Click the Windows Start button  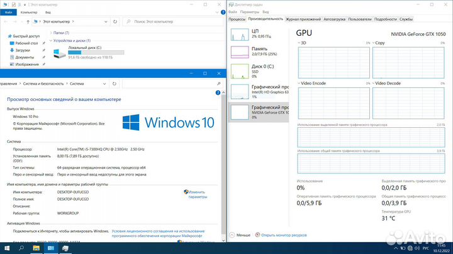pyautogui.click(x=6, y=248)
